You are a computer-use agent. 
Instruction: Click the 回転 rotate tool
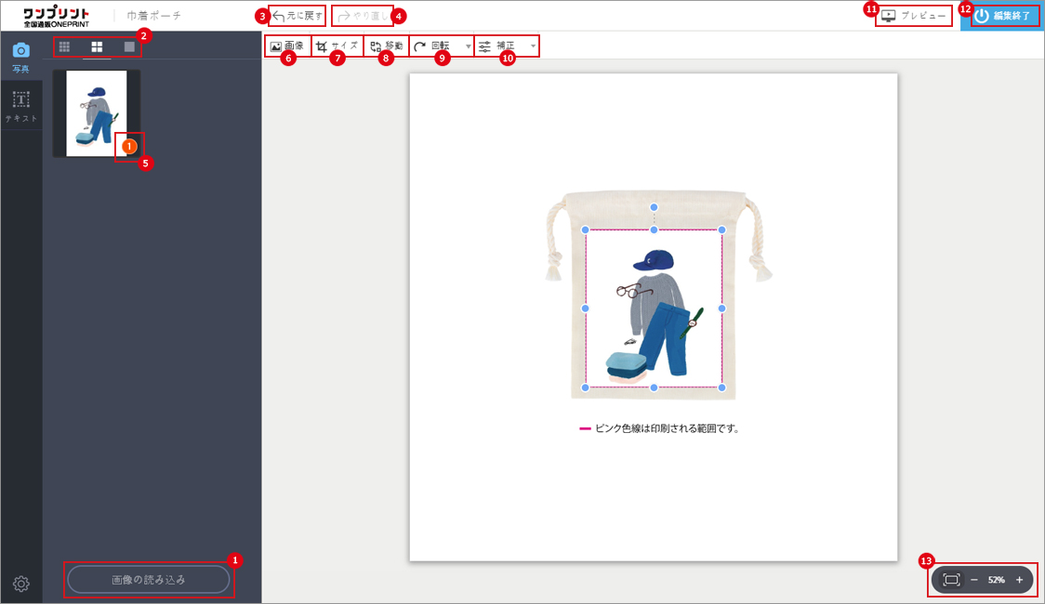(x=435, y=46)
